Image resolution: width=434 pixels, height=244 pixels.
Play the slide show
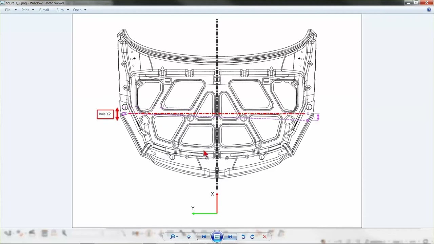click(x=217, y=237)
